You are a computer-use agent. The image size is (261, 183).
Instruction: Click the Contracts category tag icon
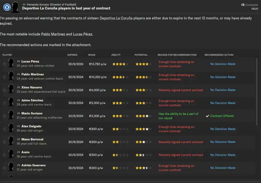[x=243, y=5]
